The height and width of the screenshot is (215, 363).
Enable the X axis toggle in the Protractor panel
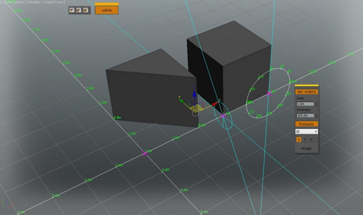(298, 139)
